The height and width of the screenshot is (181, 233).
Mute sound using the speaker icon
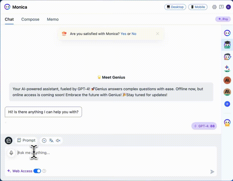coord(58,140)
